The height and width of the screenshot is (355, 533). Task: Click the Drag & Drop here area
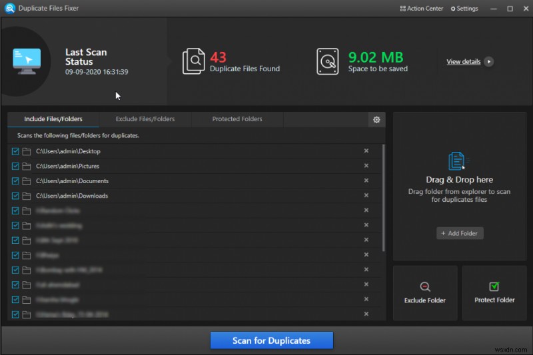460,186
